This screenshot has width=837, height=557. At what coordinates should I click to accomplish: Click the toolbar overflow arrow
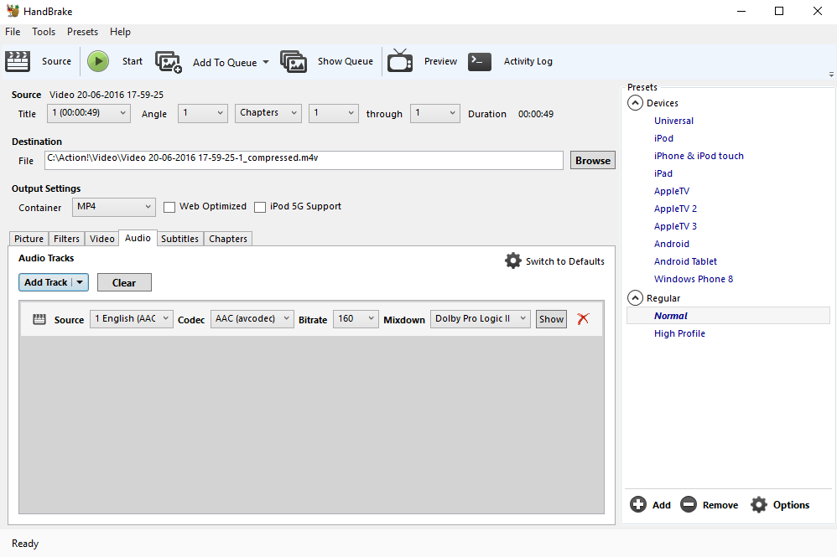point(831,75)
